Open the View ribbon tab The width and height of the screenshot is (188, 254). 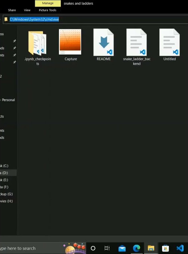pos(27,10)
